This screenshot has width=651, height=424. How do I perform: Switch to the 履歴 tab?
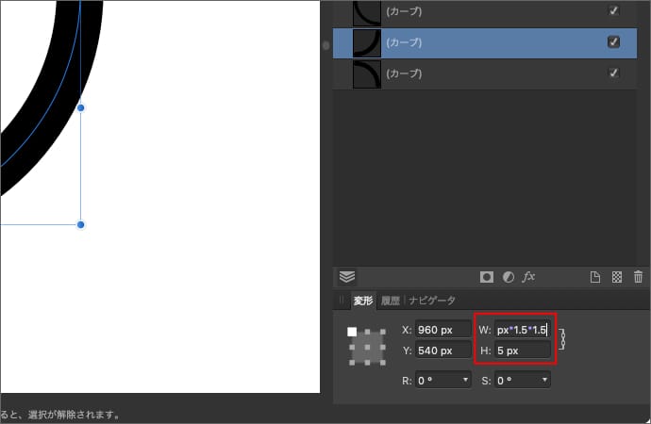391,301
